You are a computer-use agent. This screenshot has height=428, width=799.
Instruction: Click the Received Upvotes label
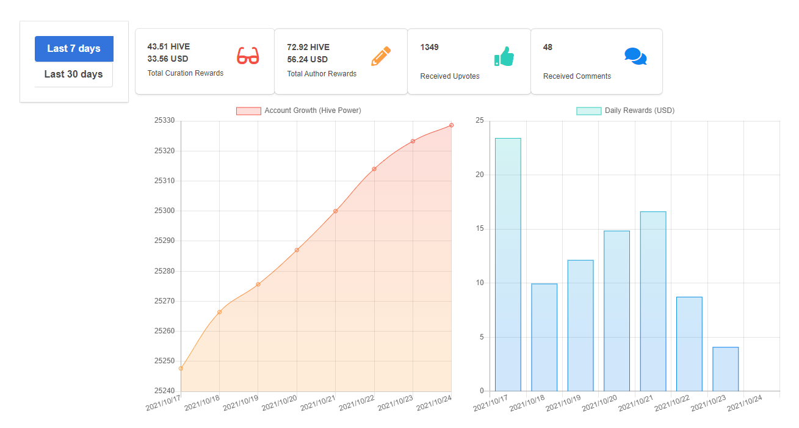pos(450,76)
